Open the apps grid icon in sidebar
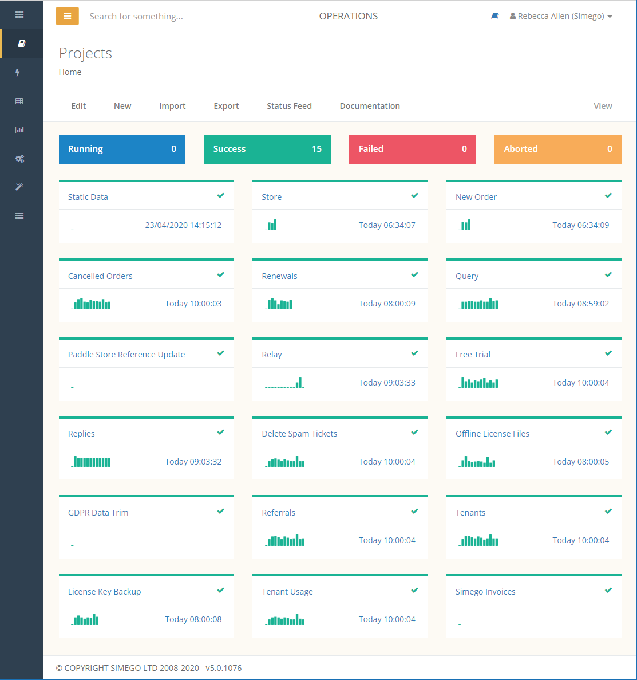 pos(20,15)
